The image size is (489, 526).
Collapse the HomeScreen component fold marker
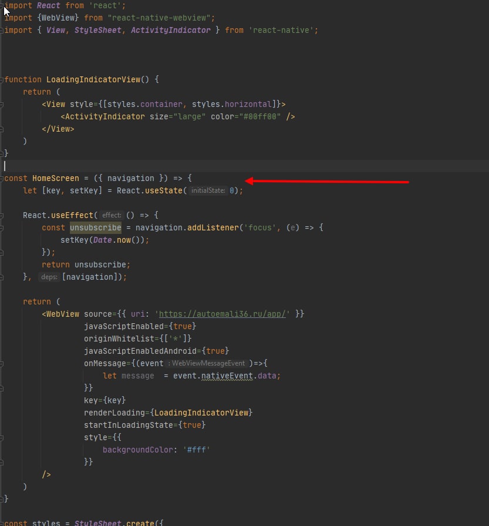2,179
